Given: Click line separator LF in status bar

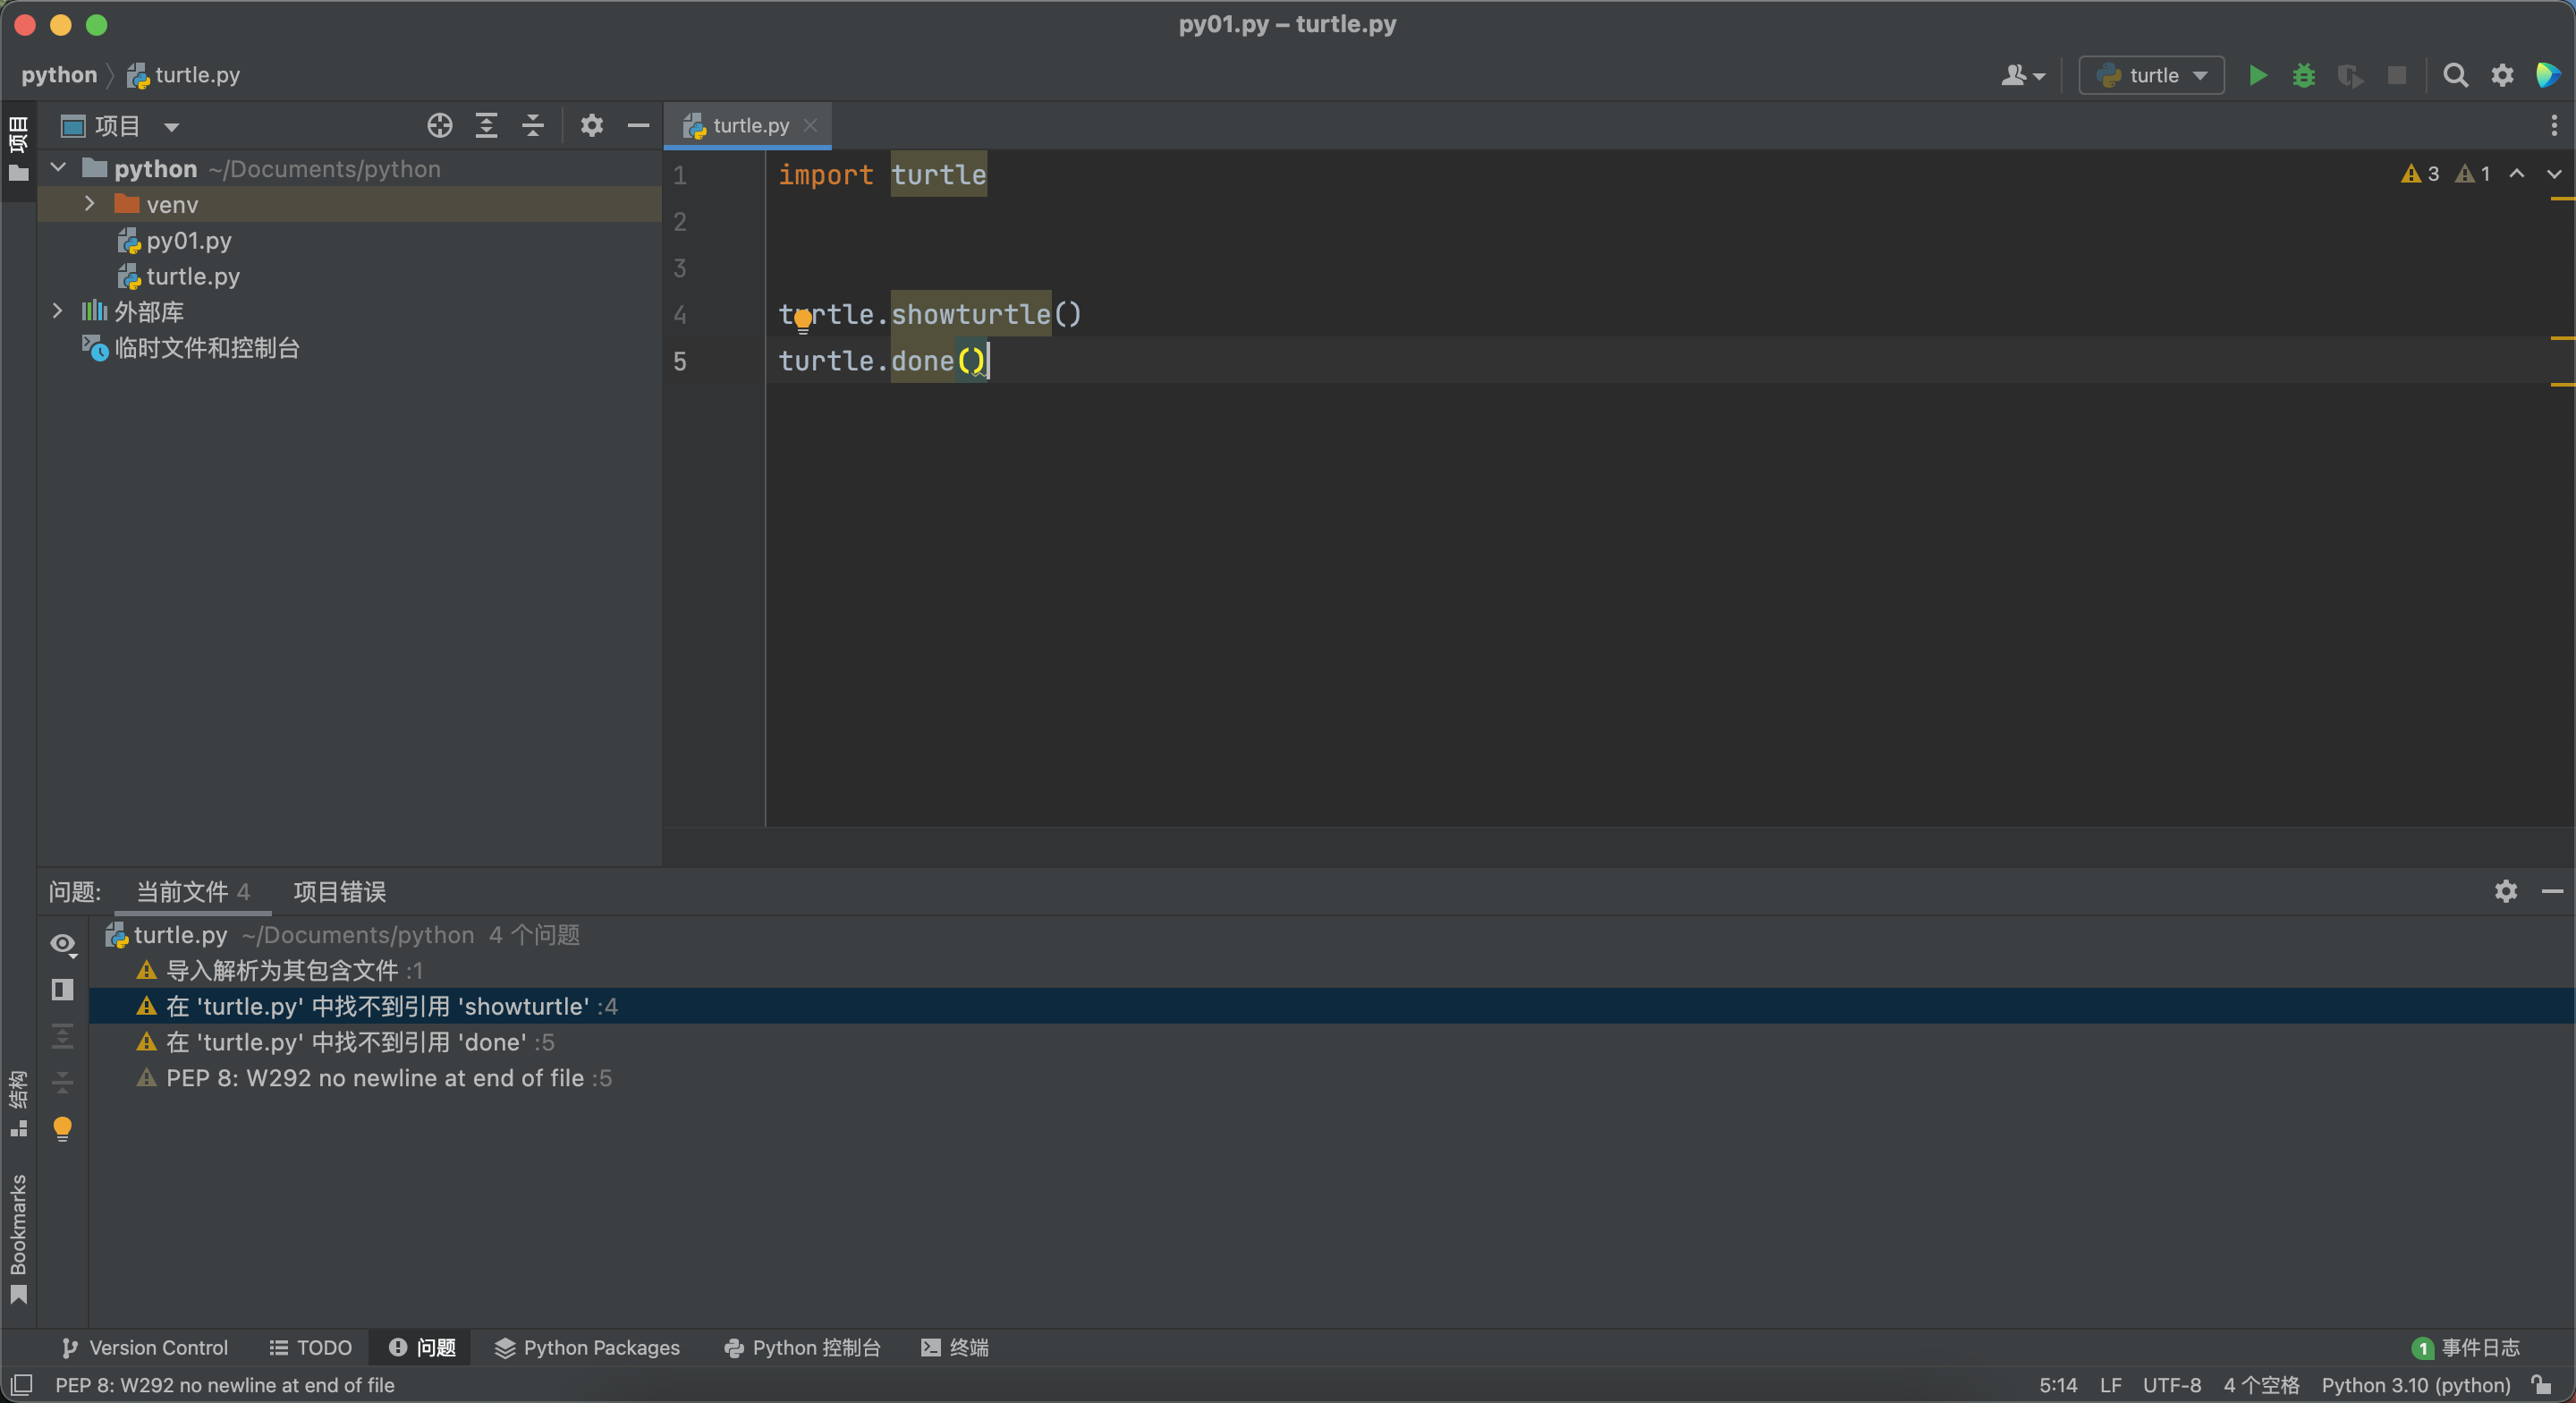Looking at the screenshot, I should (2110, 1384).
